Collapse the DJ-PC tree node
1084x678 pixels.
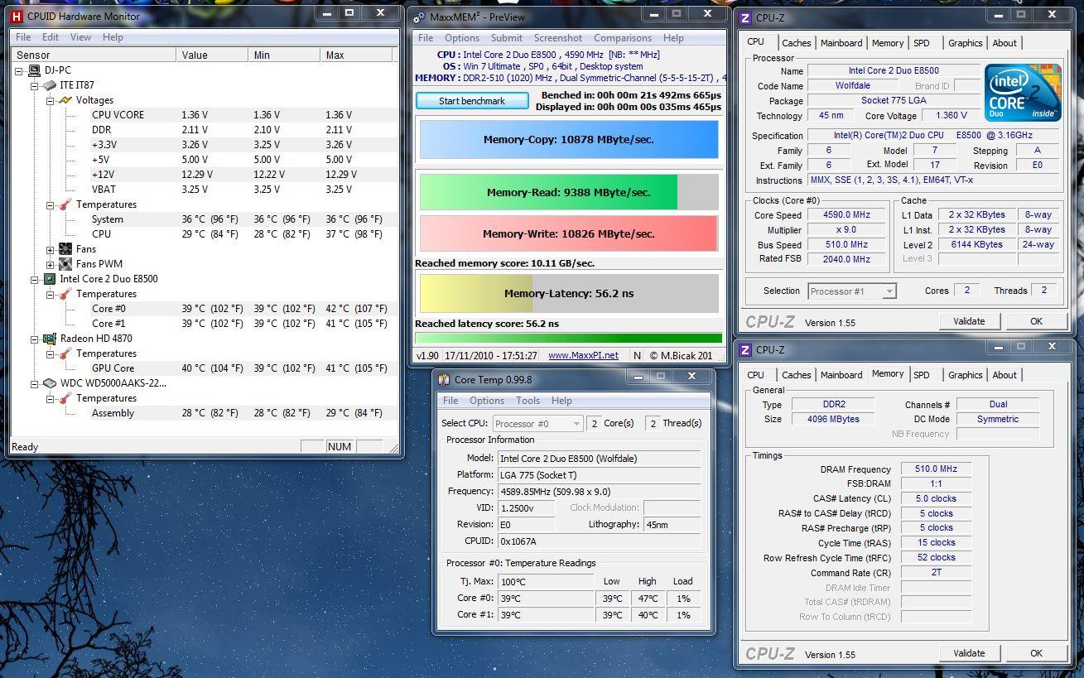(20, 70)
